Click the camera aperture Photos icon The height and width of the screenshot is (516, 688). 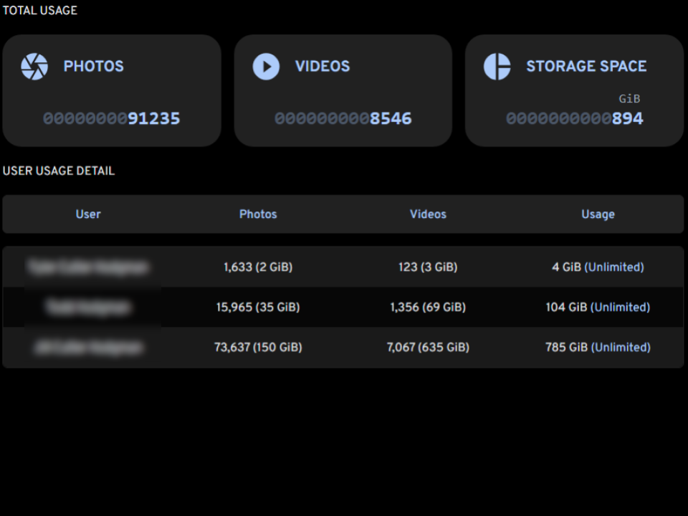[34, 67]
